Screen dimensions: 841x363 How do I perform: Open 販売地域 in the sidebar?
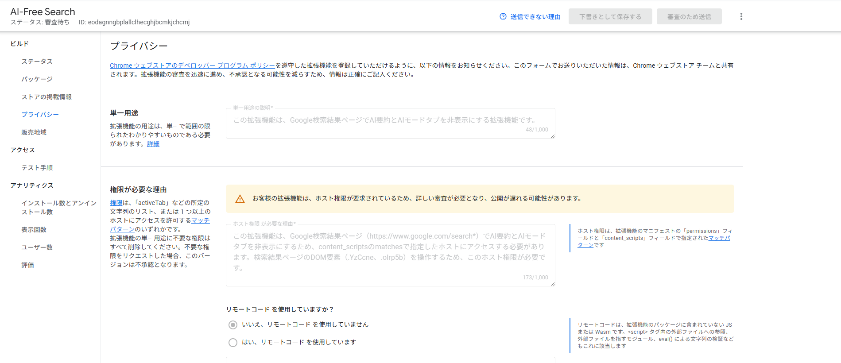coord(34,132)
